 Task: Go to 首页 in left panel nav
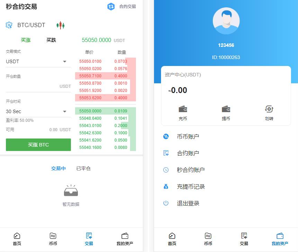pos(17,239)
